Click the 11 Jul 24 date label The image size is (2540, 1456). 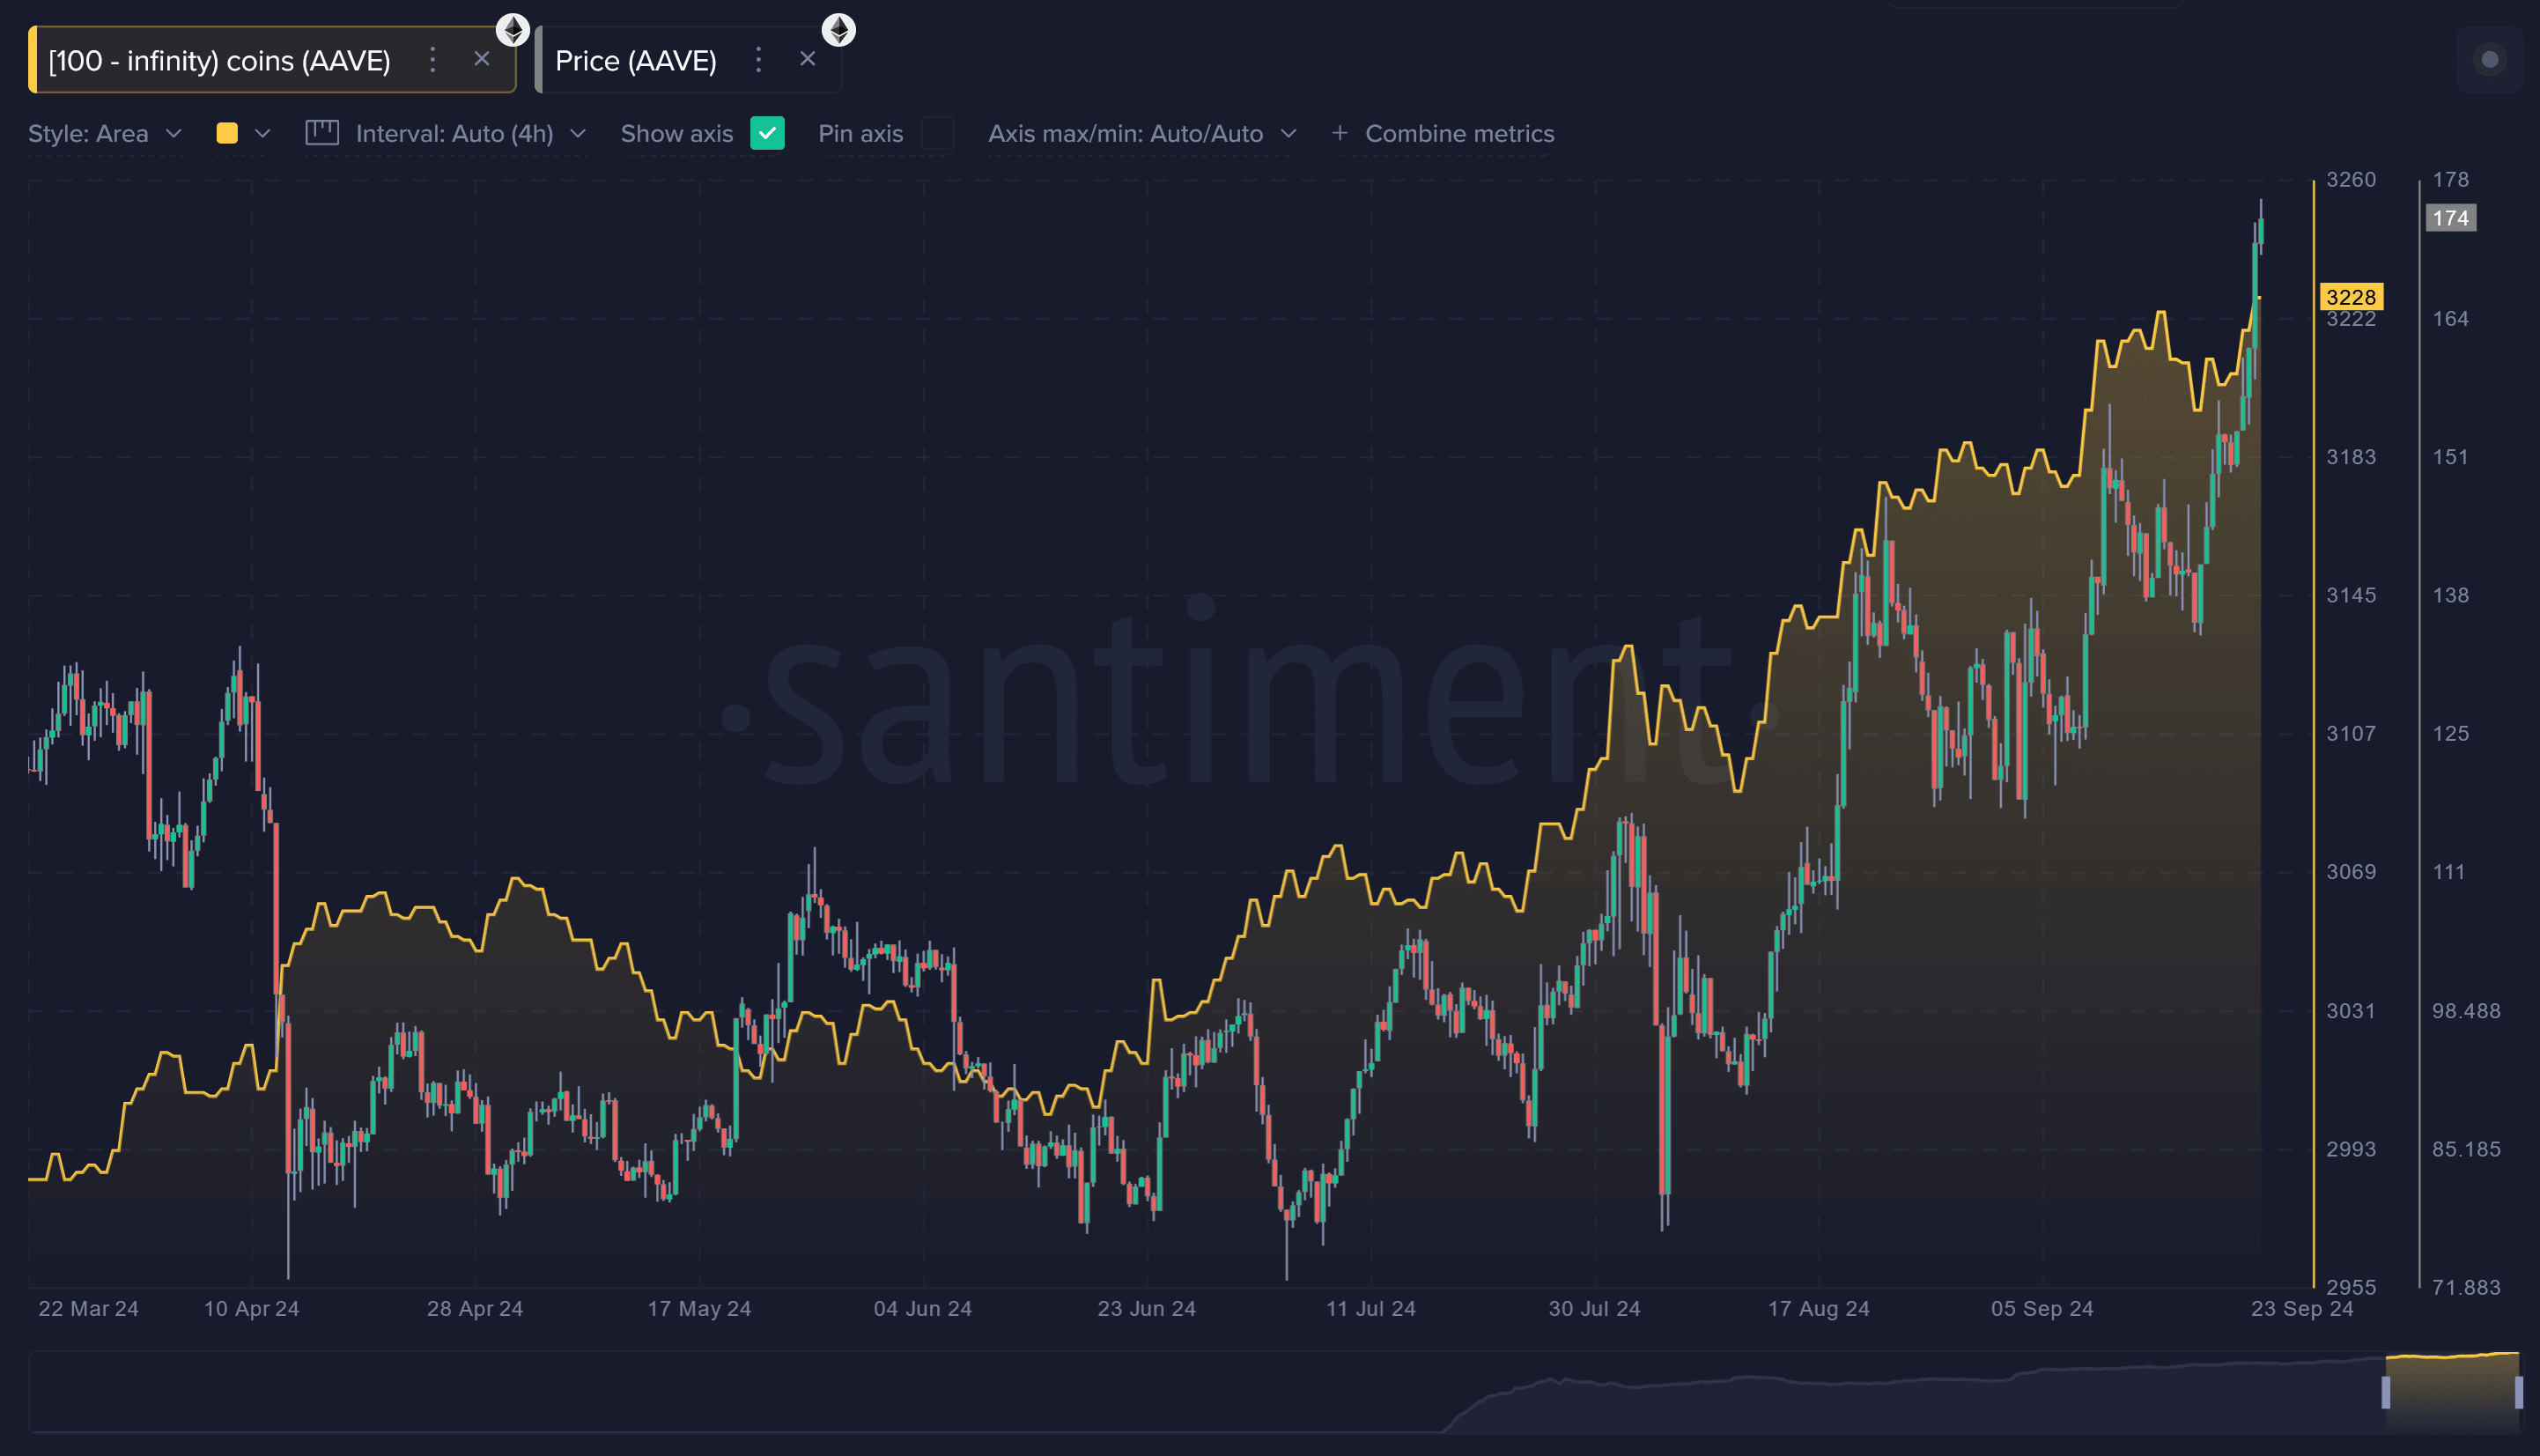(1370, 1308)
